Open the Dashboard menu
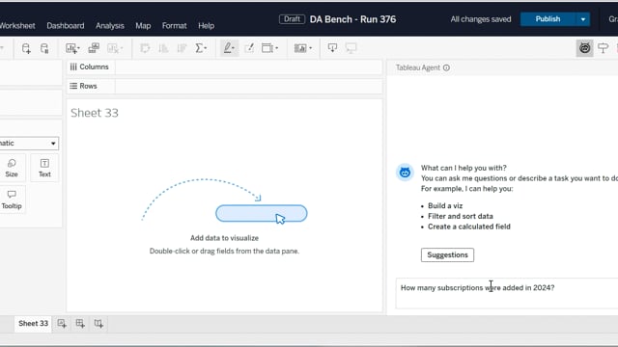This screenshot has height=347, width=618. pyautogui.click(x=66, y=26)
